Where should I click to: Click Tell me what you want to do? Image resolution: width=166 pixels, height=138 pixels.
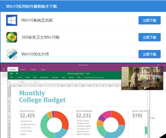(x=94, y=77)
